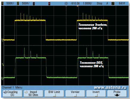Click the orange trigger position marker
Viewport: 130px width, 99px height.
click(78, 6)
